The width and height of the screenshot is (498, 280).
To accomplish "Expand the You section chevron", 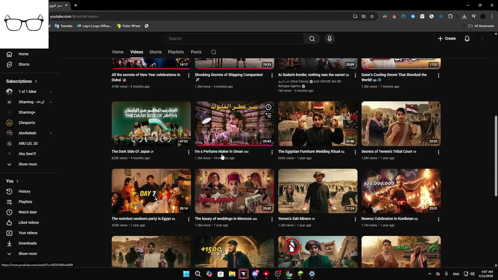I will tap(18, 181).
